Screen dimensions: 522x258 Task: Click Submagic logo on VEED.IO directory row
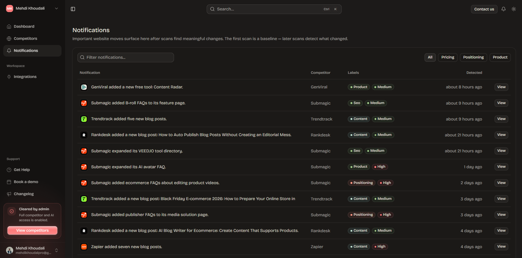(84, 151)
